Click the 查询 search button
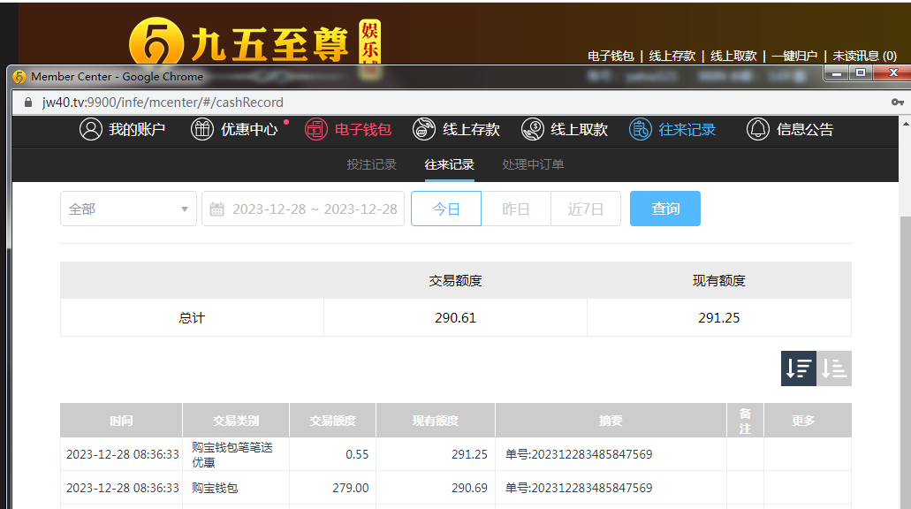Image resolution: width=911 pixels, height=509 pixels. coord(665,209)
